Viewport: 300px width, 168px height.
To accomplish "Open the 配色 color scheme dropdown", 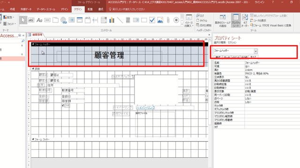I will pyautogui.click(x=9, y=17).
